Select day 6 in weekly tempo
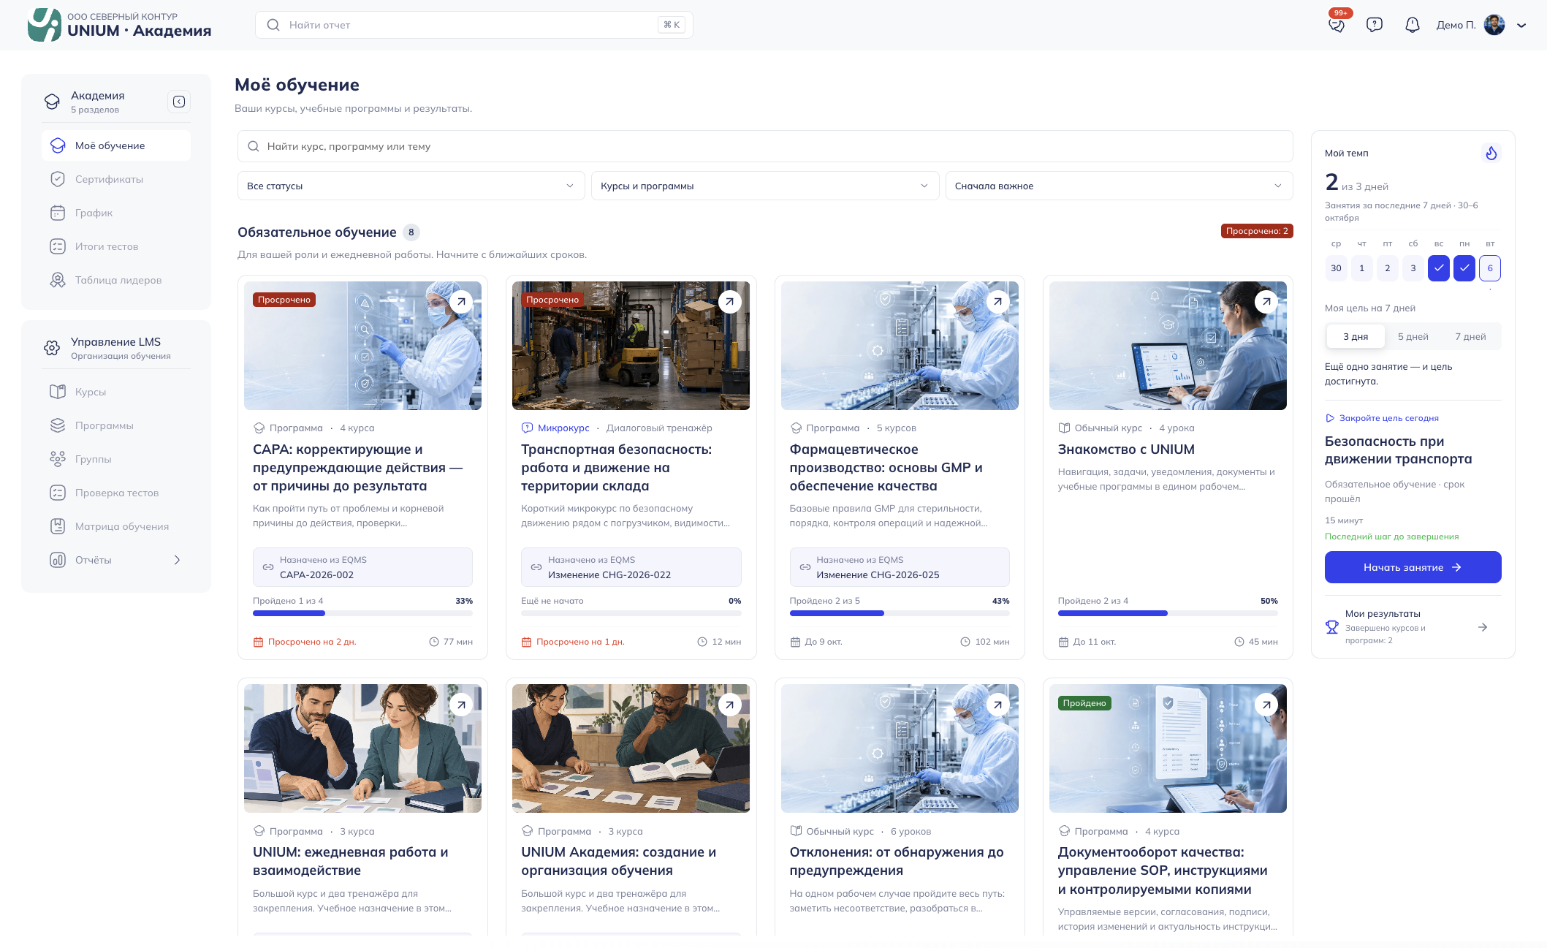The height and width of the screenshot is (948, 1547). pyautogui.click(x=1490, y=268)
